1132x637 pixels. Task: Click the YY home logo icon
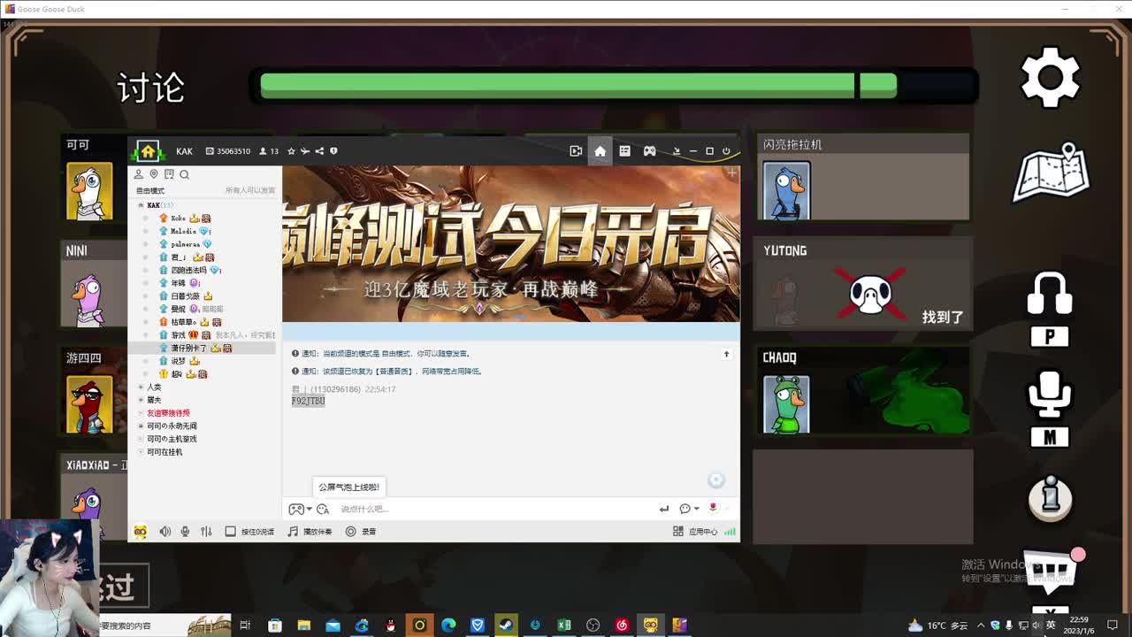pos(148,150)
